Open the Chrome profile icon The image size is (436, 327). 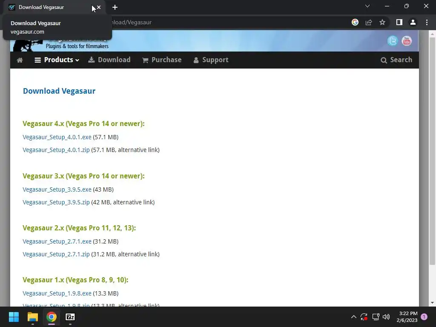click(413, 22)
